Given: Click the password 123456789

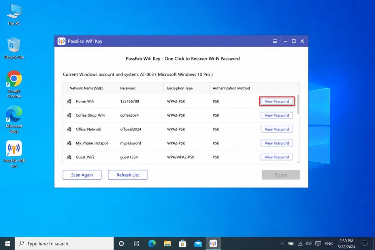Looking at the screenshot, I should click(x=130, y=101).
